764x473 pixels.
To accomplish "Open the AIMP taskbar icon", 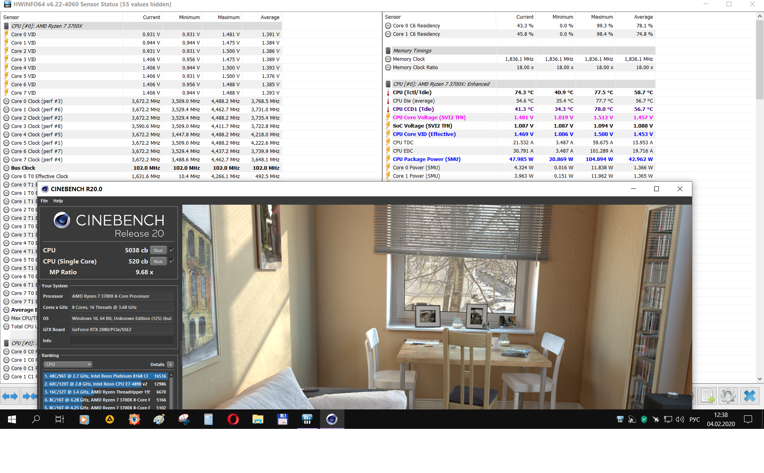I will click(x=109, y=419).
